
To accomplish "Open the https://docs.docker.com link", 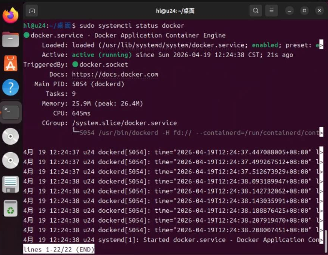I will tap(115, 74).
